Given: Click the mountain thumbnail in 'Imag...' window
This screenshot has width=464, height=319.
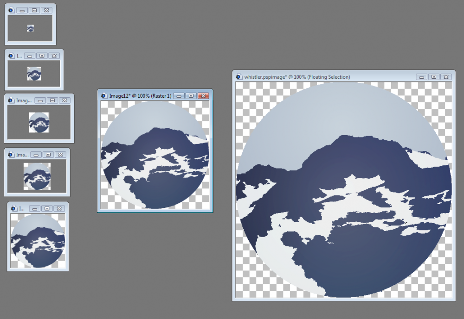Looking at the screenshot, I should click(x=39, y=123).
